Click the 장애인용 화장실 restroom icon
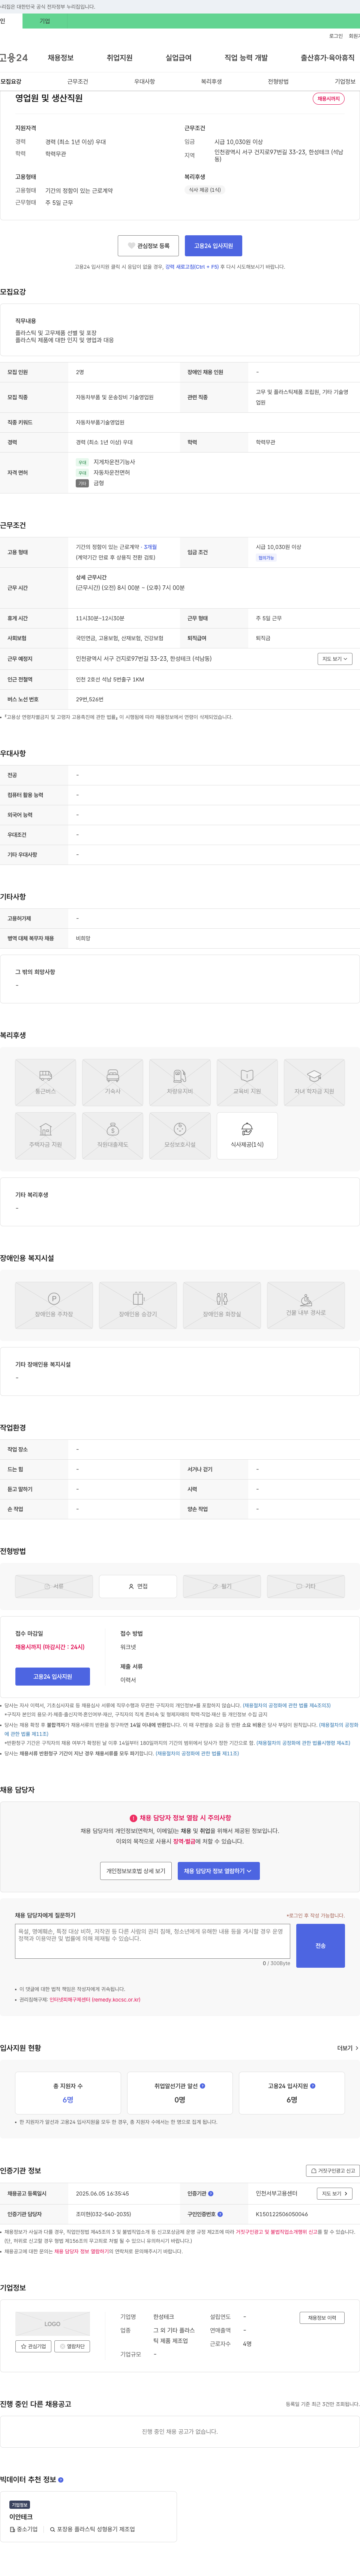The height and width of the screenshot is (2576, 360). click(x=222, y=1305)
